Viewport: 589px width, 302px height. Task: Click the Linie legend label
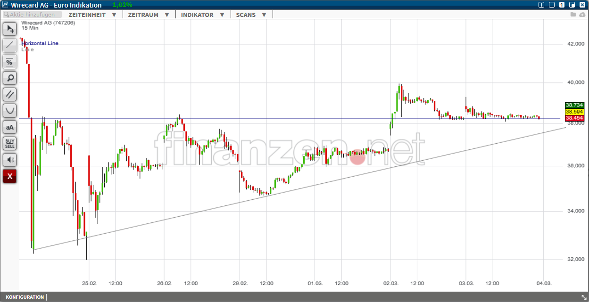coord(27,49)
